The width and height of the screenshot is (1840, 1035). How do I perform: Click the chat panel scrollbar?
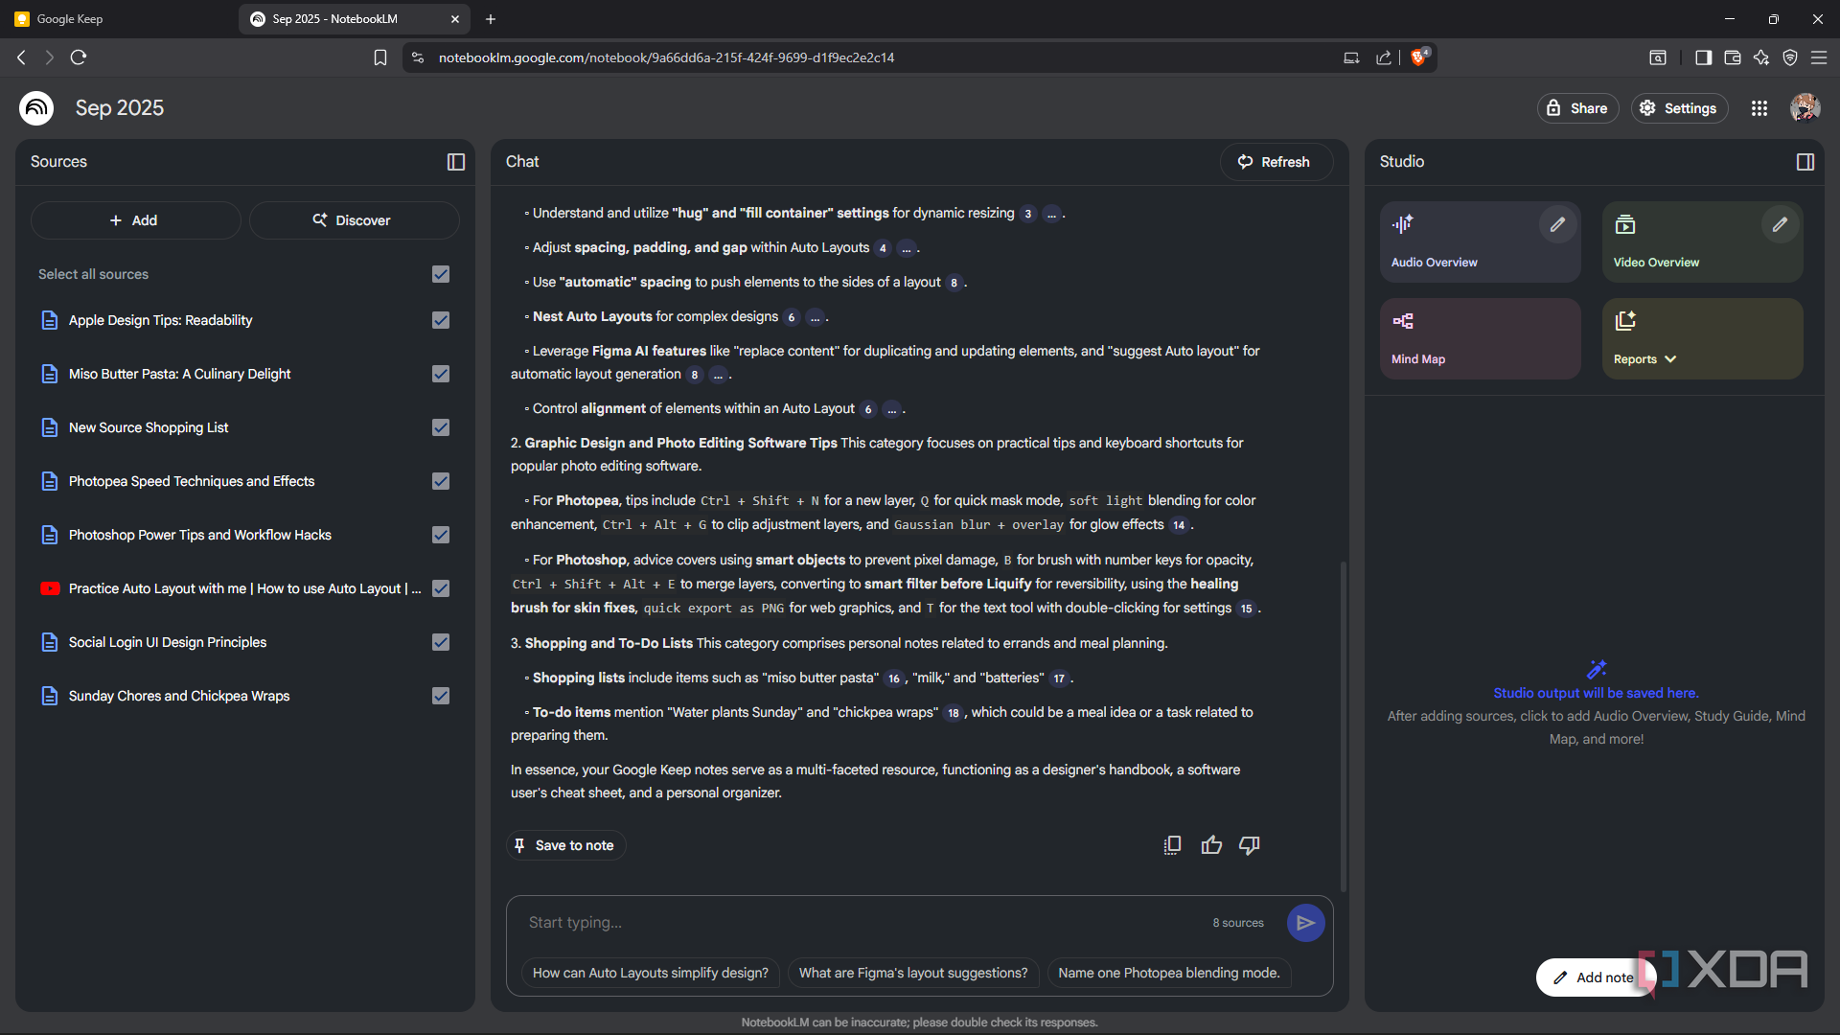tap(1343, 726)
